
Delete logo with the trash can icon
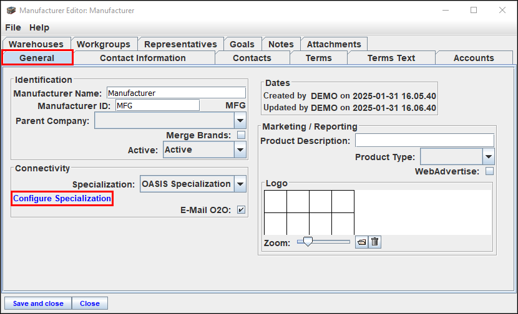coord(374,242)
